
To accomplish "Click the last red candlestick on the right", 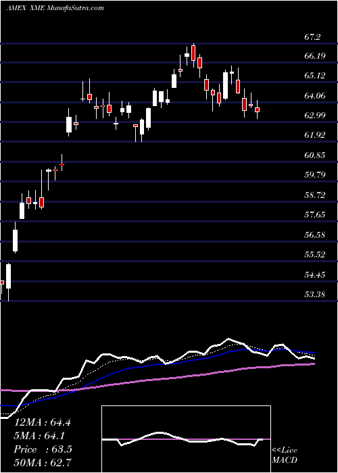I will (257, 109).
